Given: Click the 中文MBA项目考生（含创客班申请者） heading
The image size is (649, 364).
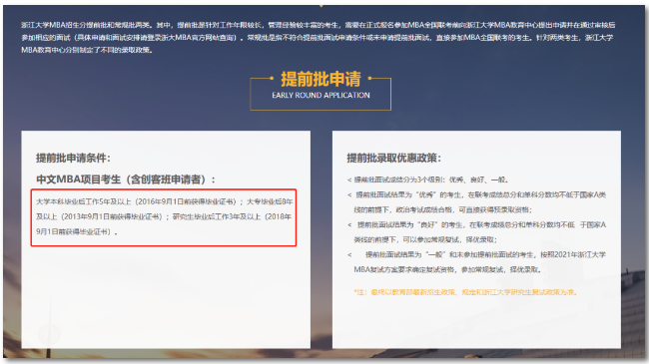Looking at the screenshot, I should pos(126,180).
